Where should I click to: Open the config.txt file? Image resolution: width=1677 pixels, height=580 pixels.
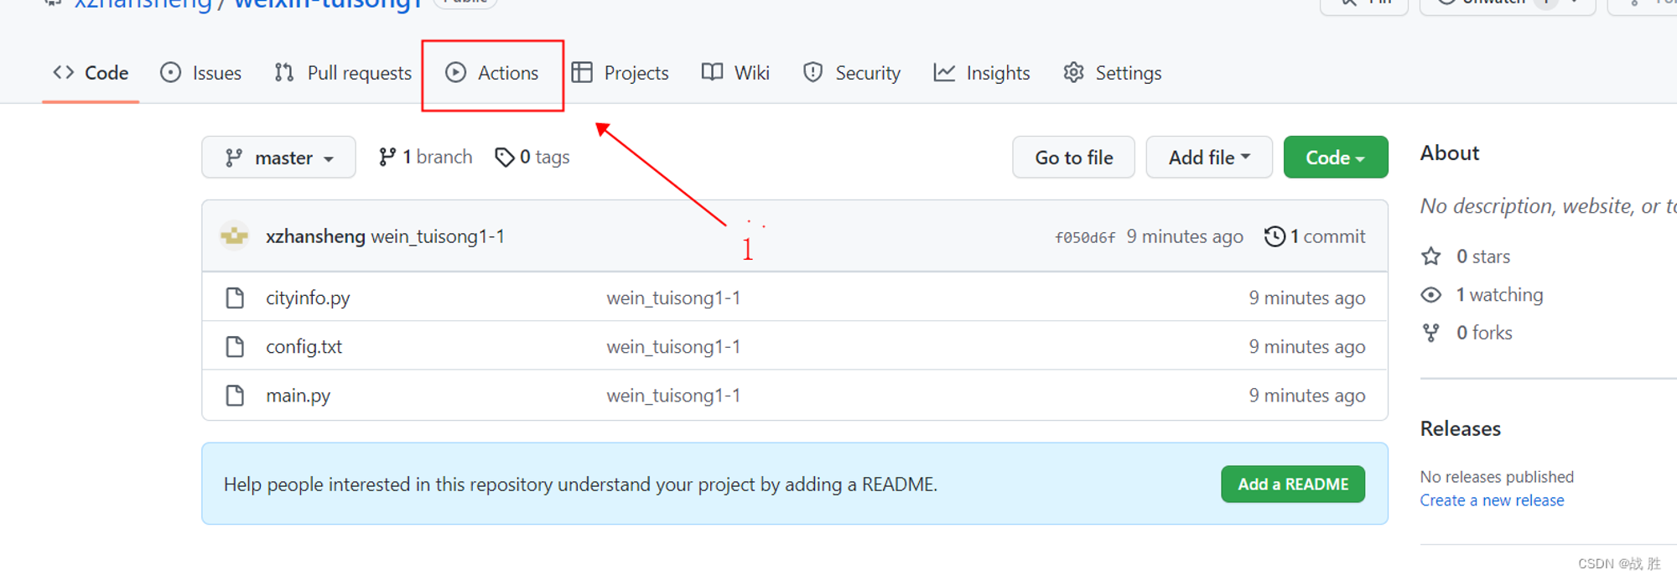tap(304, 346)
